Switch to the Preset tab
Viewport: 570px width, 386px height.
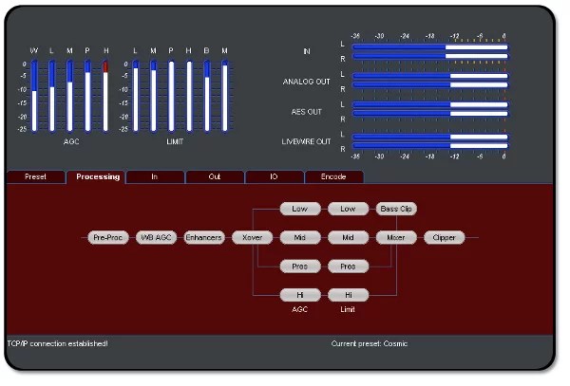tap(35, 176)
